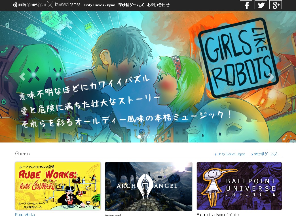Viewport: 296px width, 216px height.
Task: Click the Games section heading
Action: point(22,154)
